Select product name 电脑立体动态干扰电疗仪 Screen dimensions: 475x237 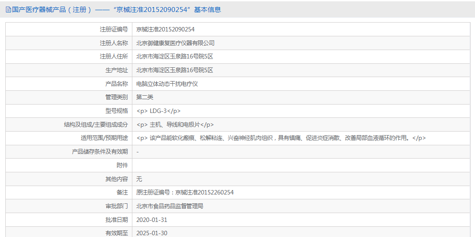(167, 84)
